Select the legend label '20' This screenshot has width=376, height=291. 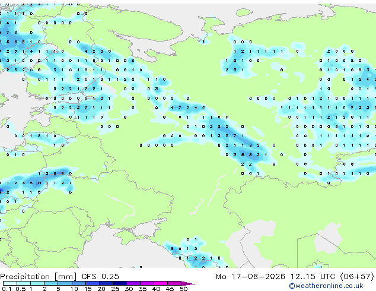(101, 289)
